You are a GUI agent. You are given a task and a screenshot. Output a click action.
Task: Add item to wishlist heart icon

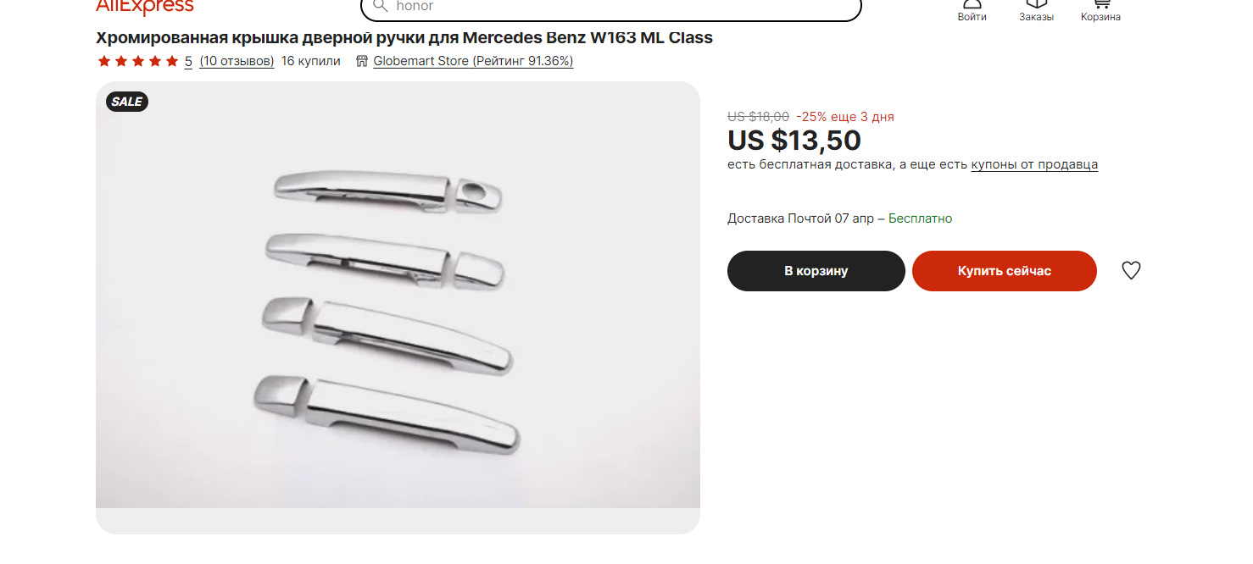(x=1131, y=271)
